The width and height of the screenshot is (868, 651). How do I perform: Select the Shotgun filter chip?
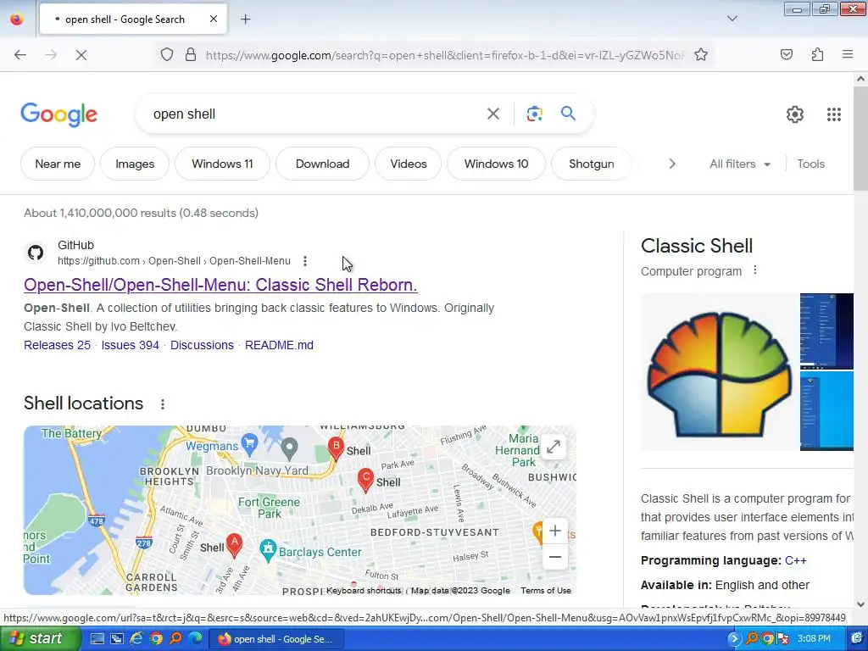(591, 164)
